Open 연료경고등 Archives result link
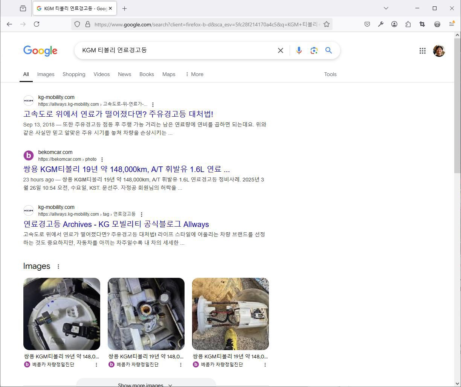 coord(116,224)
